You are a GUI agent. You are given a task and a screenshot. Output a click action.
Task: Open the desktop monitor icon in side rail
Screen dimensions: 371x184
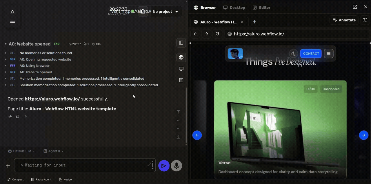tap(181, 69)
